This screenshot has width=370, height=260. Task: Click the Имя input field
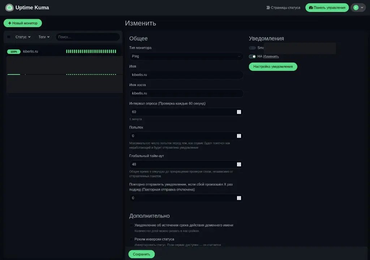pyautogui.click(x=186, y=74)
